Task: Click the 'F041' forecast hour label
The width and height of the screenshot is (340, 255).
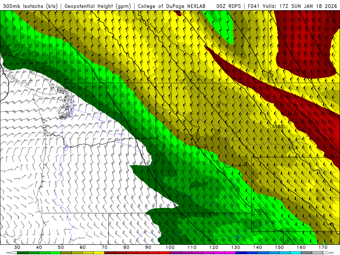Action: click(253, 6)
